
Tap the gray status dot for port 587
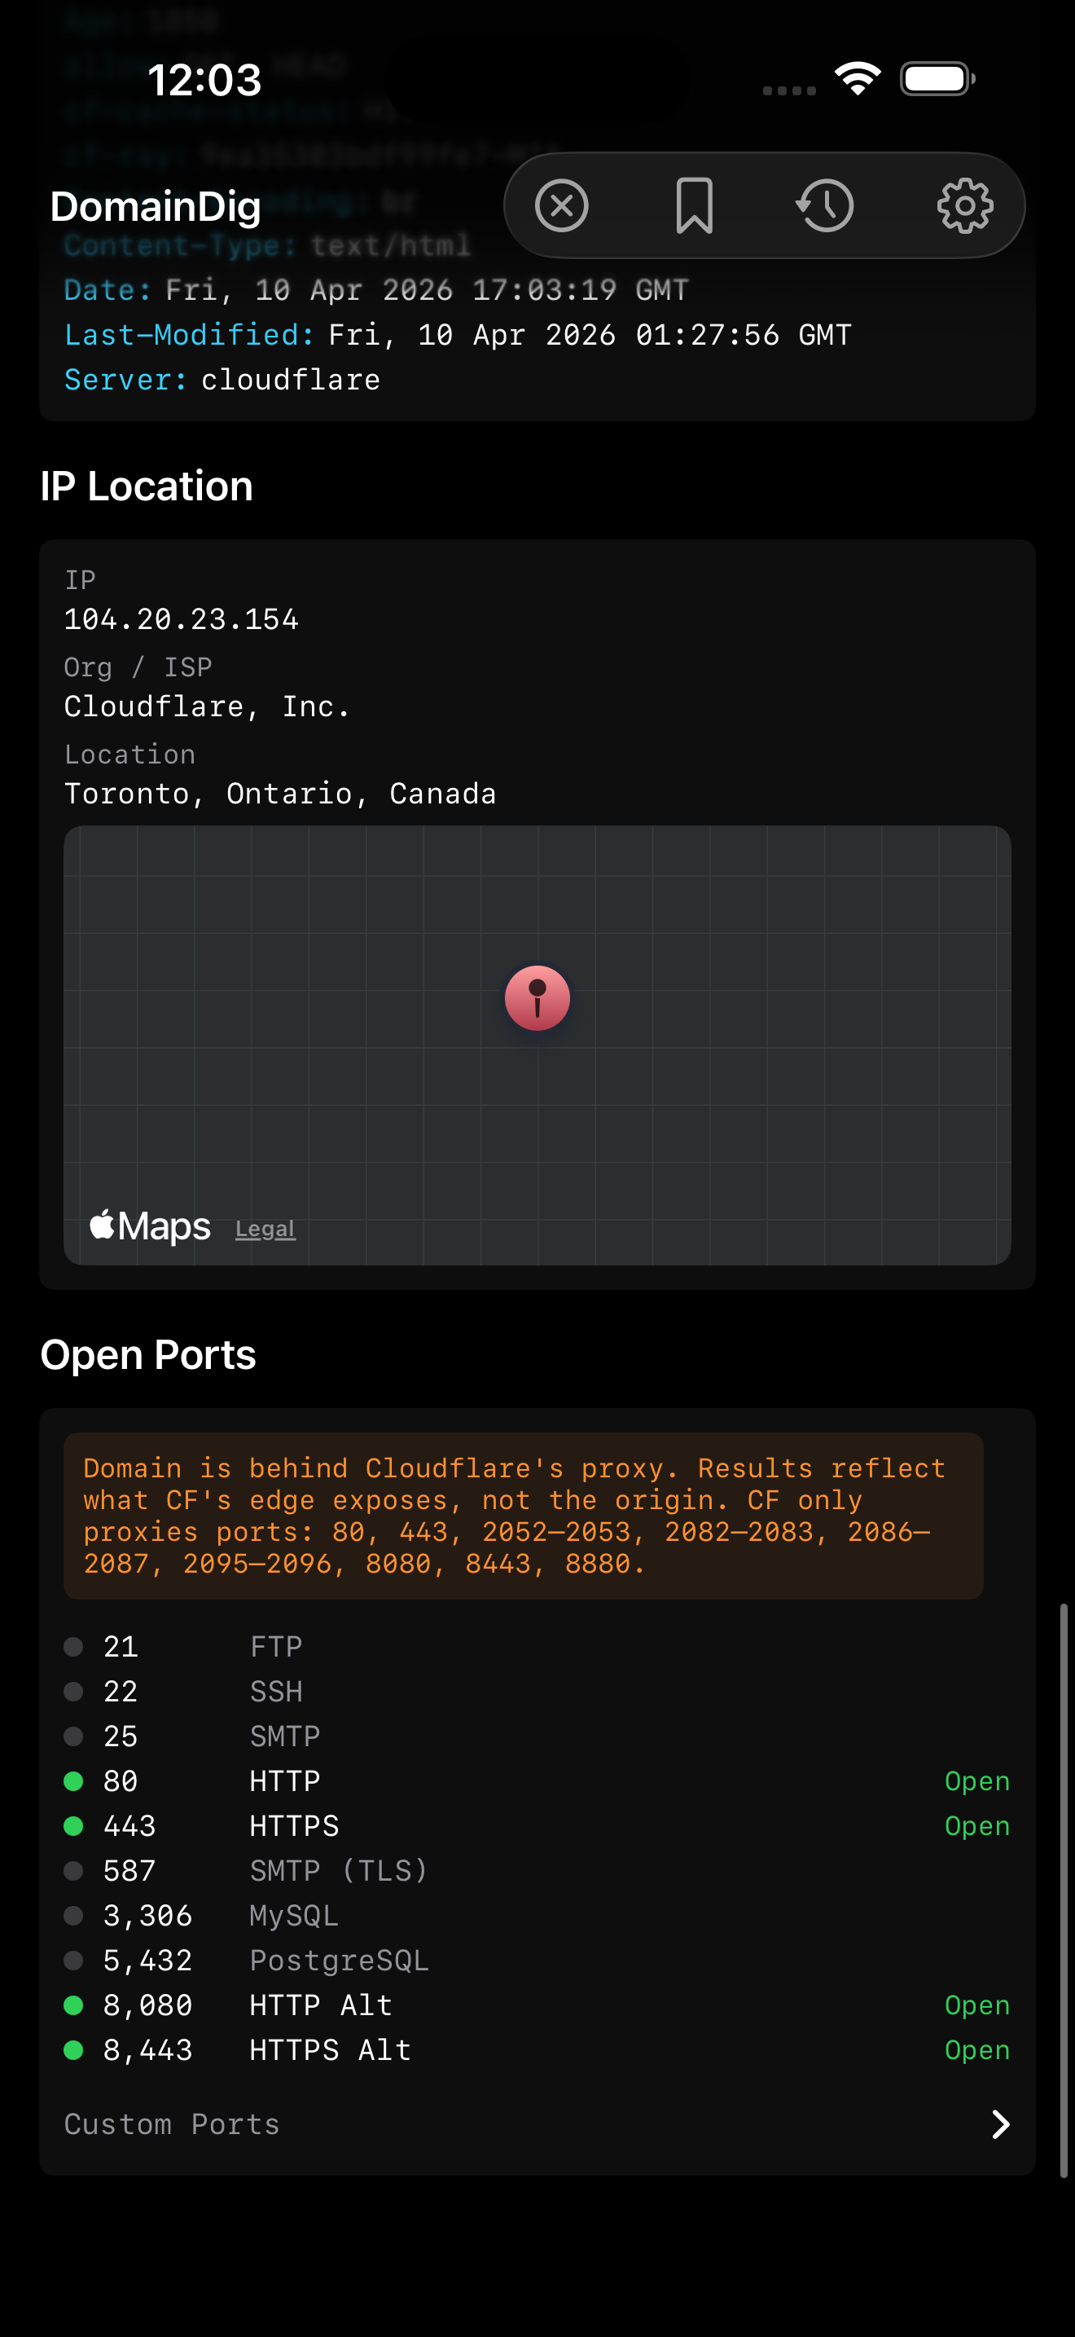point(73,1871)
